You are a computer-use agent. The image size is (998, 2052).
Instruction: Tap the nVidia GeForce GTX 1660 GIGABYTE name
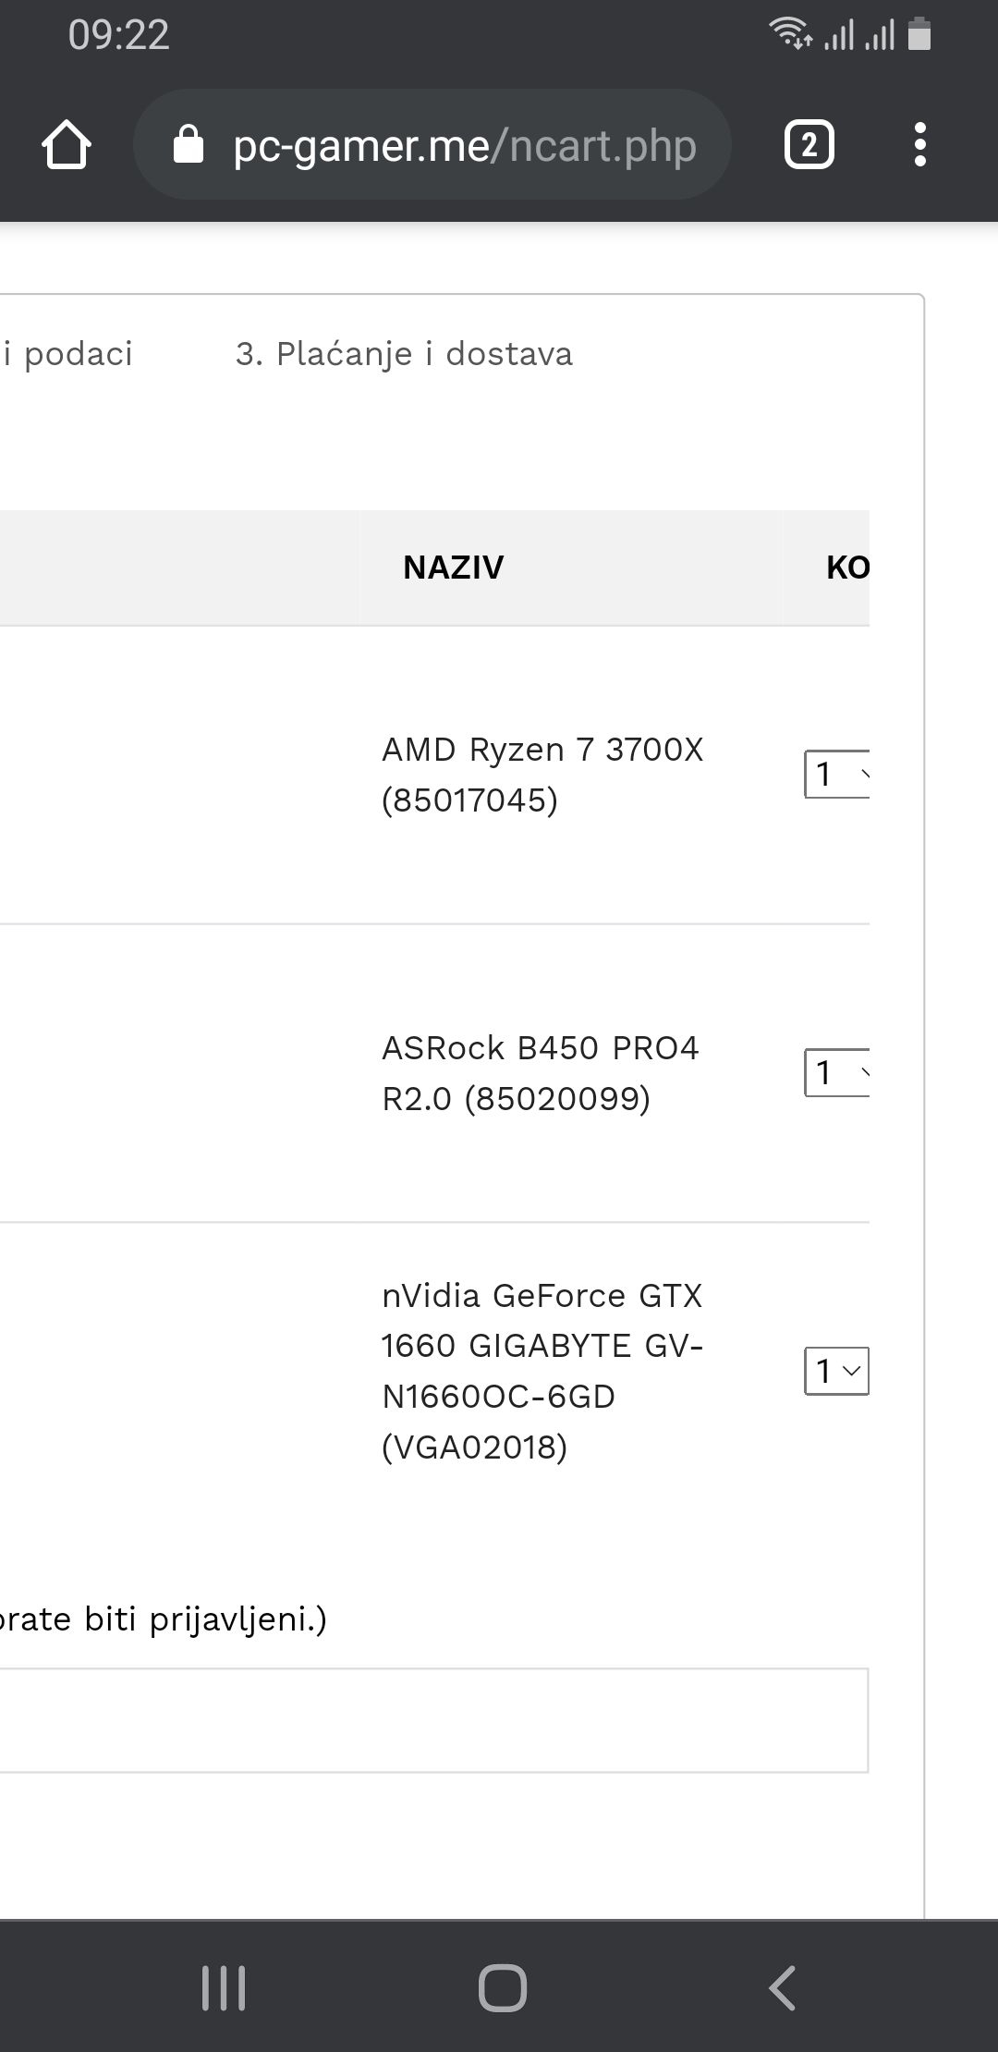543,1371
